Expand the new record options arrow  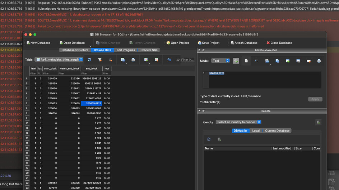[x=149, y=63]
